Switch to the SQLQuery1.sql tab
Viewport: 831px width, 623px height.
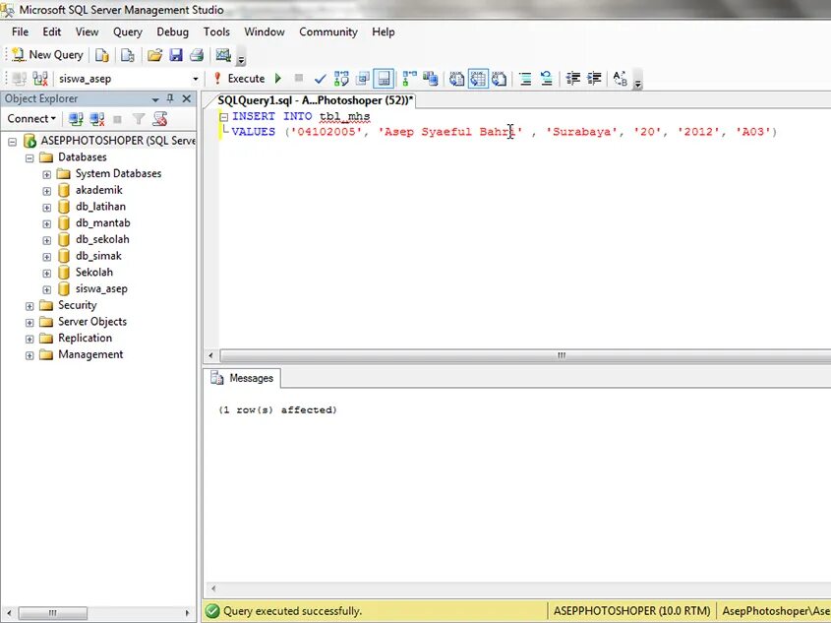point(316,100)
